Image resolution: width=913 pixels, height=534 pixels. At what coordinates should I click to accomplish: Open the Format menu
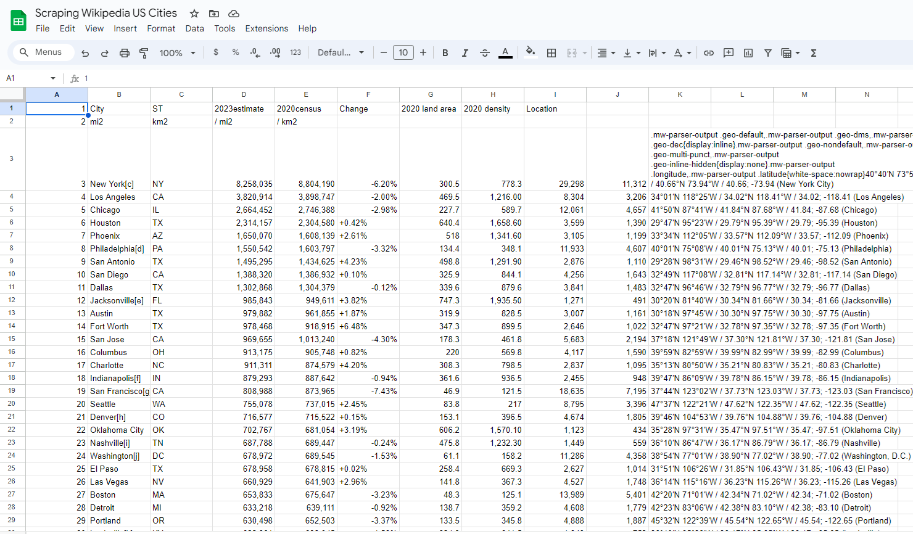[161, 28]
